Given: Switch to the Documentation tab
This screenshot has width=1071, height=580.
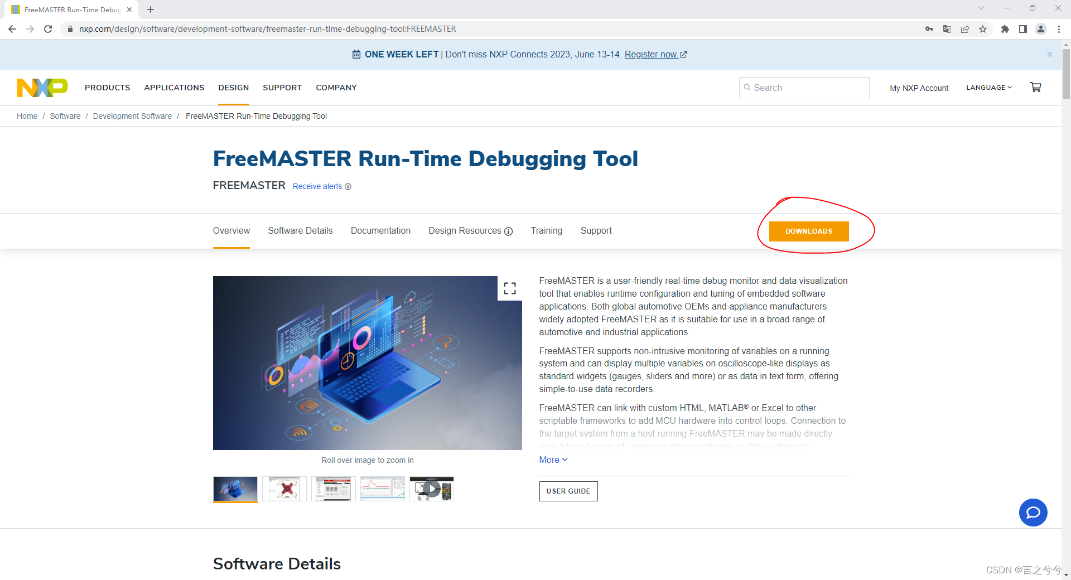Looking at the screenshot, I should (x=380, y=230).
